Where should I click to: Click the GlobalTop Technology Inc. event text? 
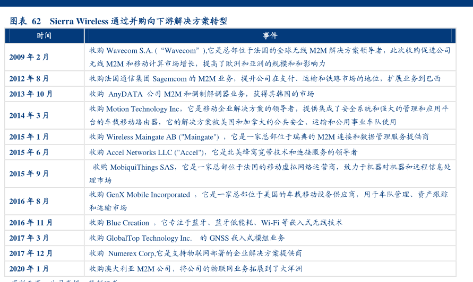(187, 238)
